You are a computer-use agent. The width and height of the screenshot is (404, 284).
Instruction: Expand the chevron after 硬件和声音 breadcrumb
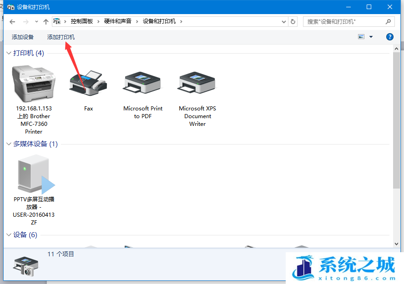(x=137, y=22)
